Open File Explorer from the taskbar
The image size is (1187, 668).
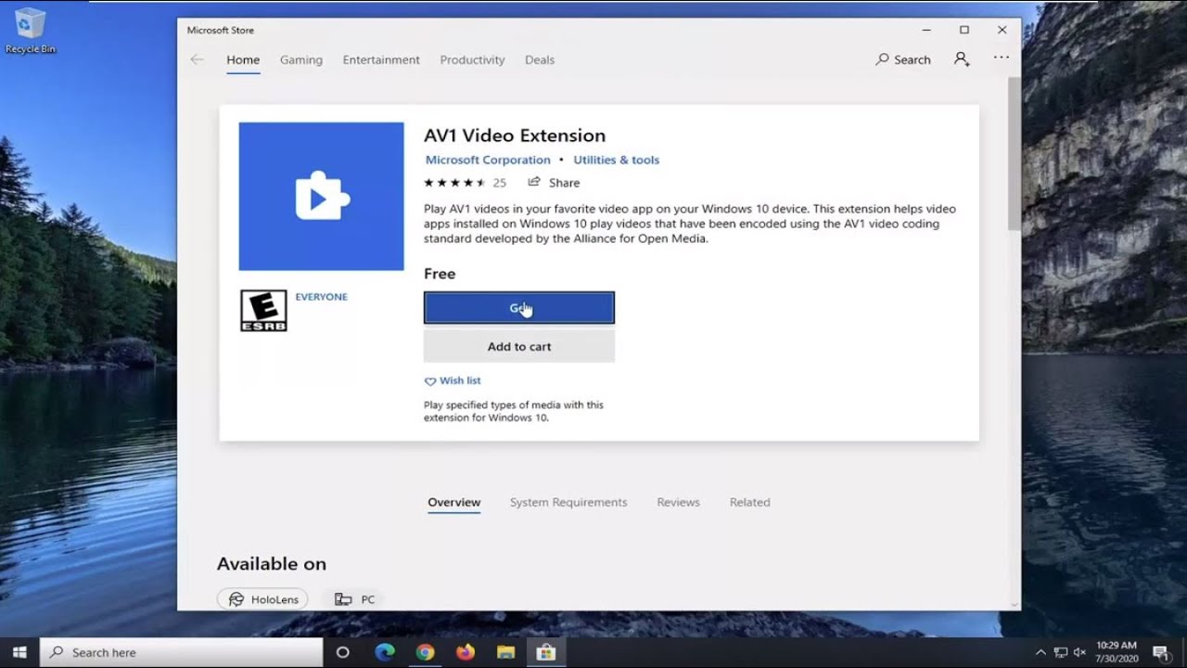click(505, 652)
